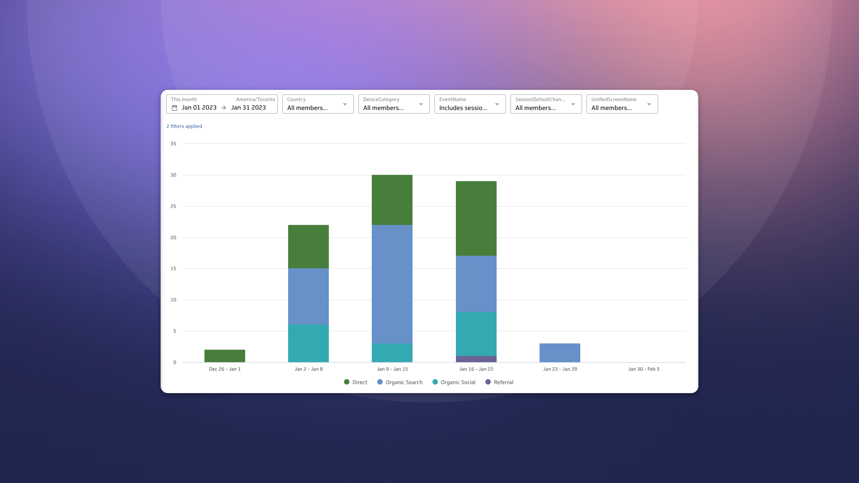
Task: Click the Jan 01 2023 start date field
Action: (199, 108)
